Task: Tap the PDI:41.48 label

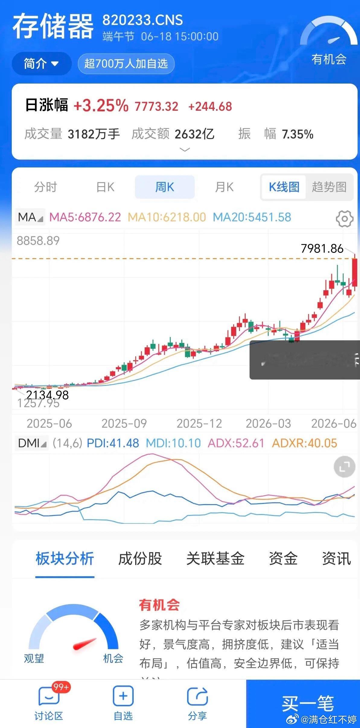Action: (113, 443)
